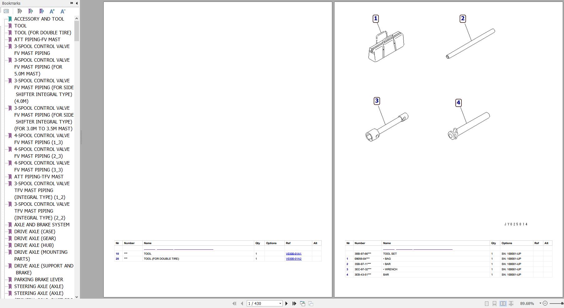Viewport: 564px width, 308px height.
Task: Toggle two-page continuous facing layout
Action: (511, 303)
